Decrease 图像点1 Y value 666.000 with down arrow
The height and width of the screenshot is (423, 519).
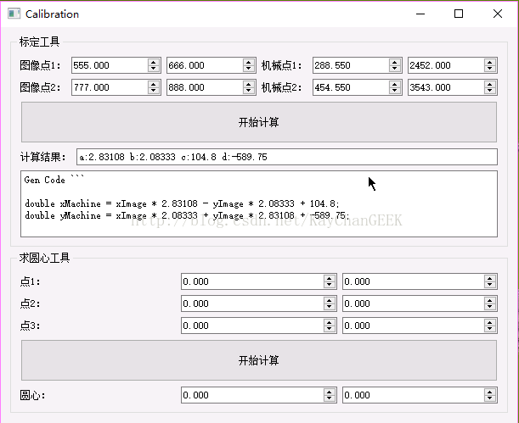(249, 69)
